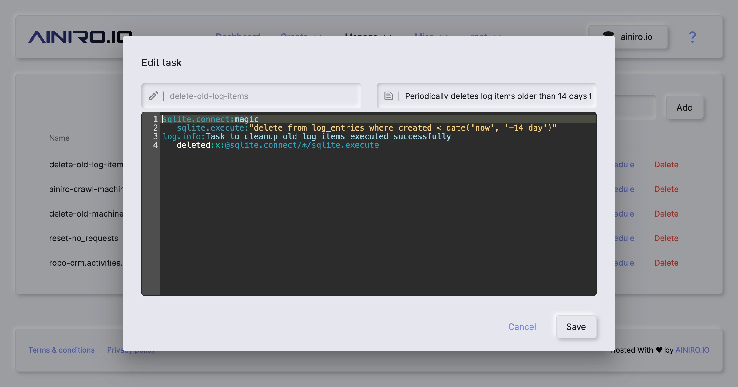
Task: Delete the reset-no_requests task
Action: (x=666, y=238)
